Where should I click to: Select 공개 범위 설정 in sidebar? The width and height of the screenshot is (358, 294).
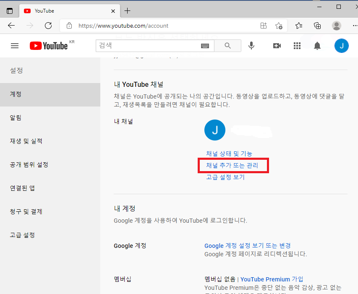50,165
